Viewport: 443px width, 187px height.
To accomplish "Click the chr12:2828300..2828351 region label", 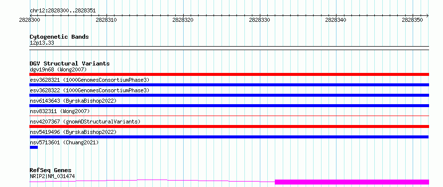I will pyautogui.click(x=63, y=11).
